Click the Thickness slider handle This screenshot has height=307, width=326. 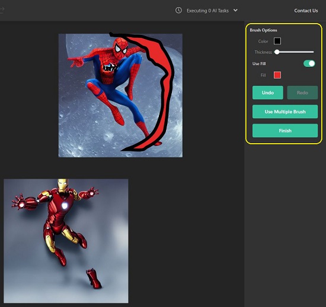pyautogui.click(x=277, y=52)
